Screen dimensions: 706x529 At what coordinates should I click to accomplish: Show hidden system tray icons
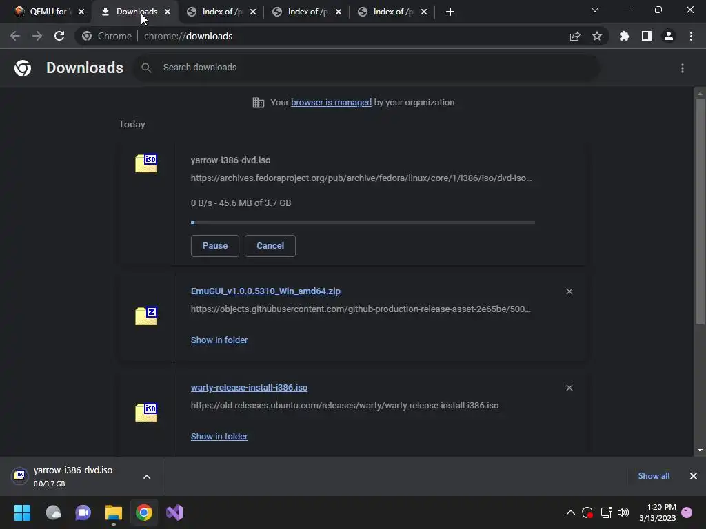pos(570,512)
